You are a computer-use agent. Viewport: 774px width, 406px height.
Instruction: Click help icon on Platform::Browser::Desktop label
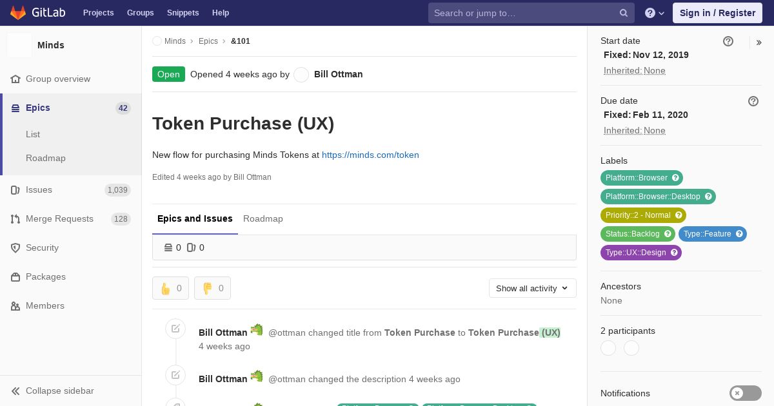coord(708,197)
